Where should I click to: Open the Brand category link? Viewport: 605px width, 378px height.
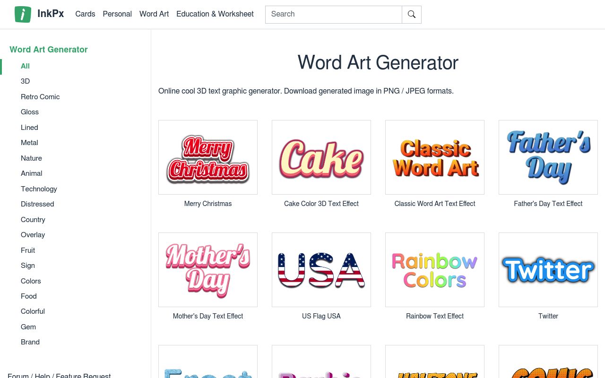pos(30,342)
